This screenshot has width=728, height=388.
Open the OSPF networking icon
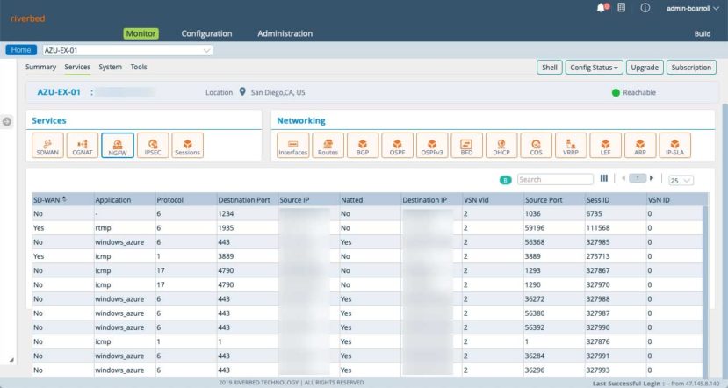point(398,145)
